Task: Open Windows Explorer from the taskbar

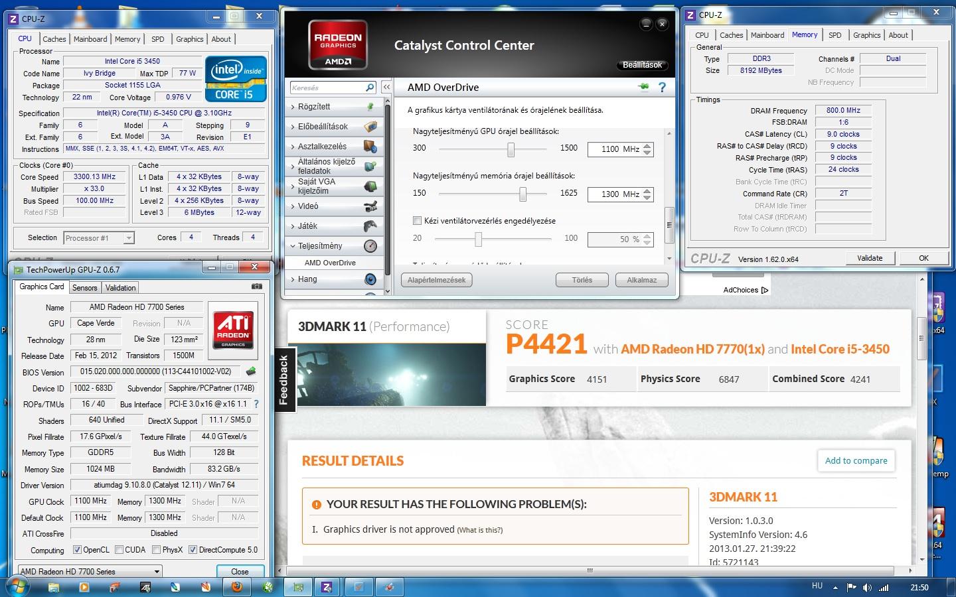Action: click(x=54, y=587)
